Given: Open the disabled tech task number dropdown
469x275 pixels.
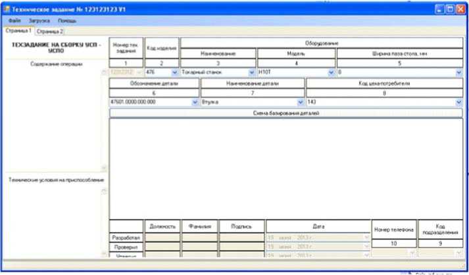Looking at the screenshot, I should [139, 72].
